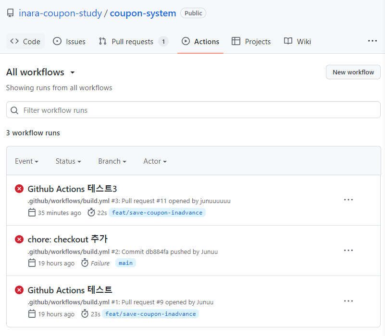385x336 pixels.
Task: Open the Github Actions 테스트3 run
Action: tap(72, 189)
